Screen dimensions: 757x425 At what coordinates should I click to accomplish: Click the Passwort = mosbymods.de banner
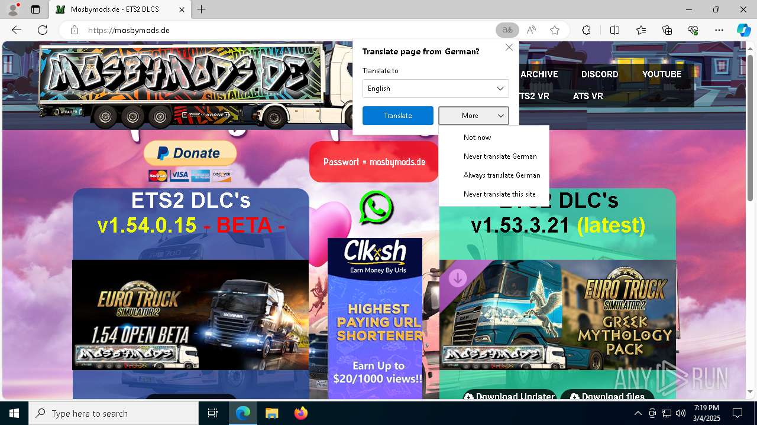tap(374, 162)
